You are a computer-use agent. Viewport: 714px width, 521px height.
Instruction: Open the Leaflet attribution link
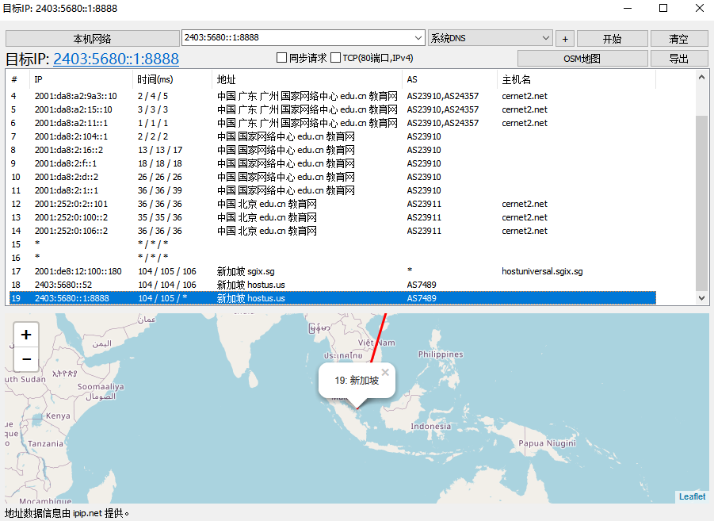pos(692,496)
